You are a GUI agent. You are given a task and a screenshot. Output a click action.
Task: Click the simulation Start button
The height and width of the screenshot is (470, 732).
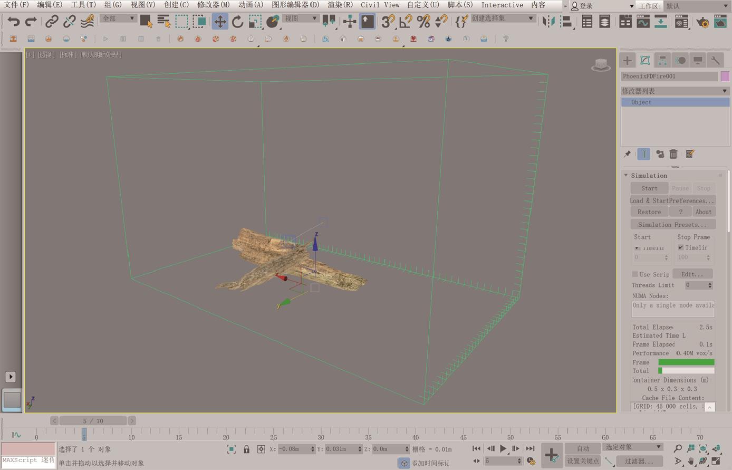tap(649, 188)
